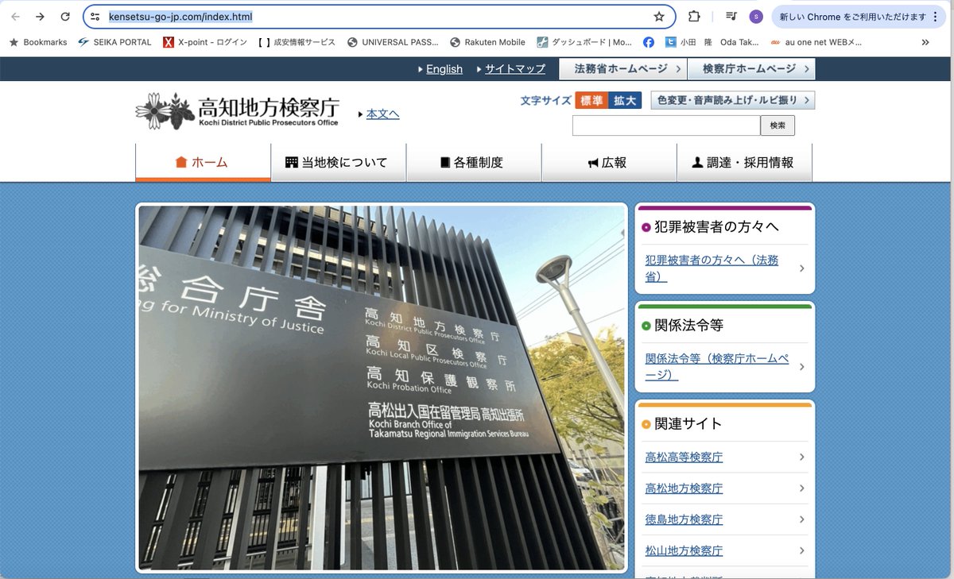
Task: Open the 色変更・音声読み上げ・ルビ振り options
Action: coord(732,100)
